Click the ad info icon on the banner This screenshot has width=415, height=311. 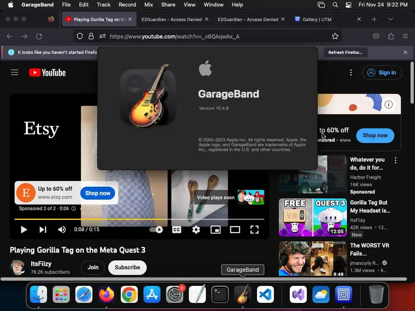point(389,104)
